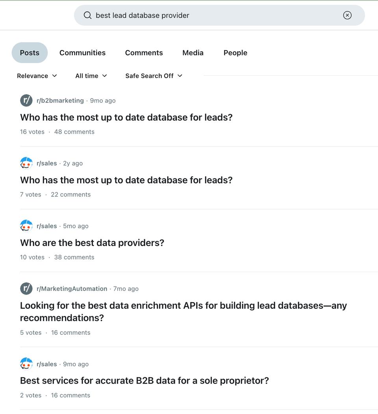
Task: Open r/b2bmarketing community link
Action: point(60,101)
